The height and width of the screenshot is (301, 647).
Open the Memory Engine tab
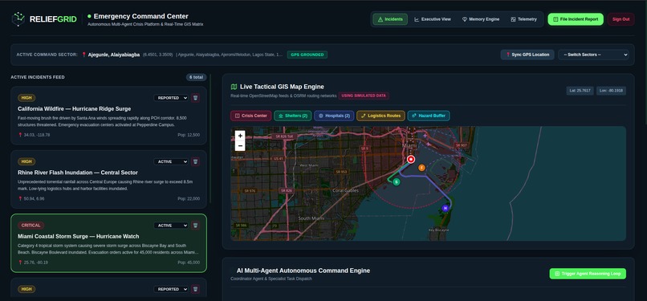click(x=480, y=19)
